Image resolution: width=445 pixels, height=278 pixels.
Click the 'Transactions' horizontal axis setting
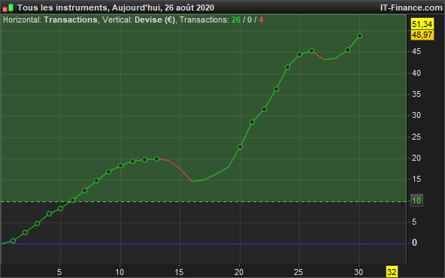coord(71,20)
